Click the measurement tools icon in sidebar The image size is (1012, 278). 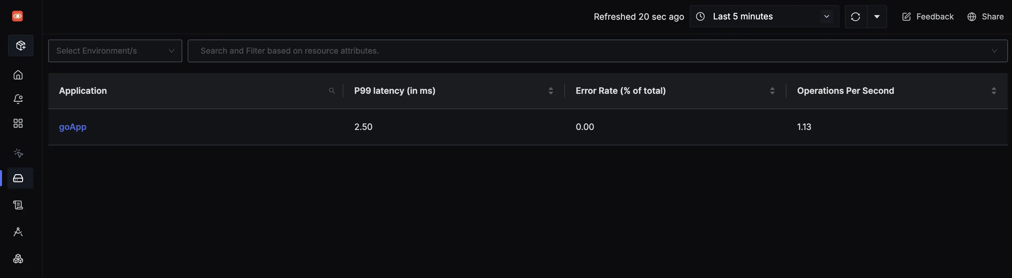click(18, 232)
